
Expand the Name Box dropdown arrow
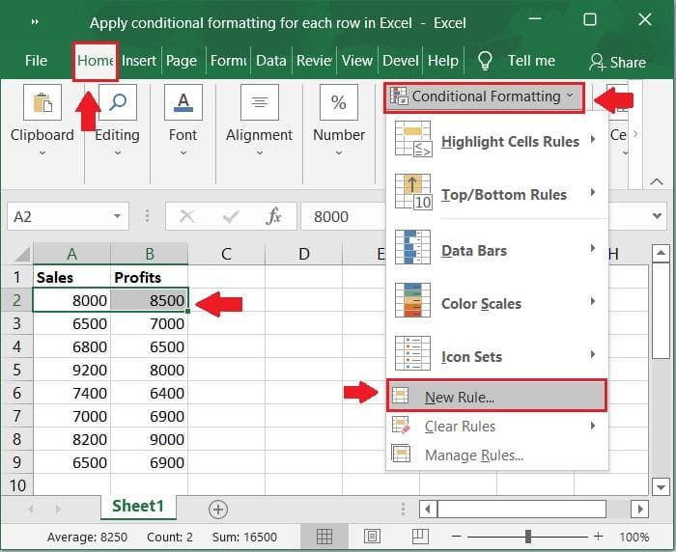pyautogui.click(x=117, y=216)
